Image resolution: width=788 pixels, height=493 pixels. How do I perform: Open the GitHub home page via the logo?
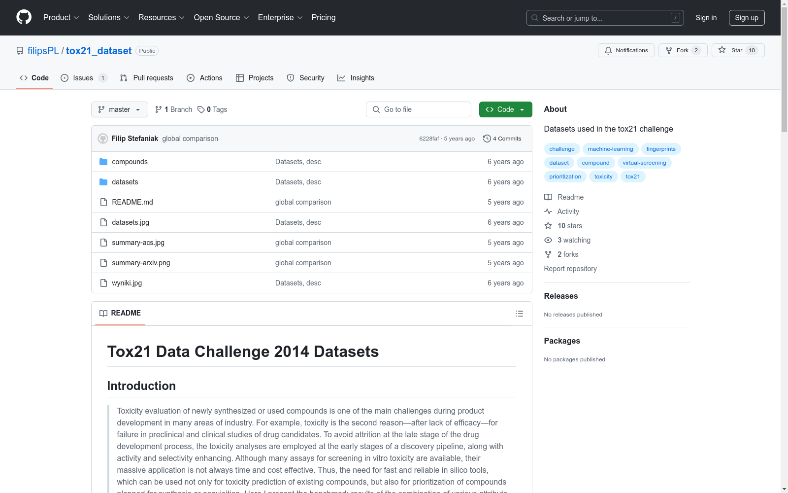(24, 17)
